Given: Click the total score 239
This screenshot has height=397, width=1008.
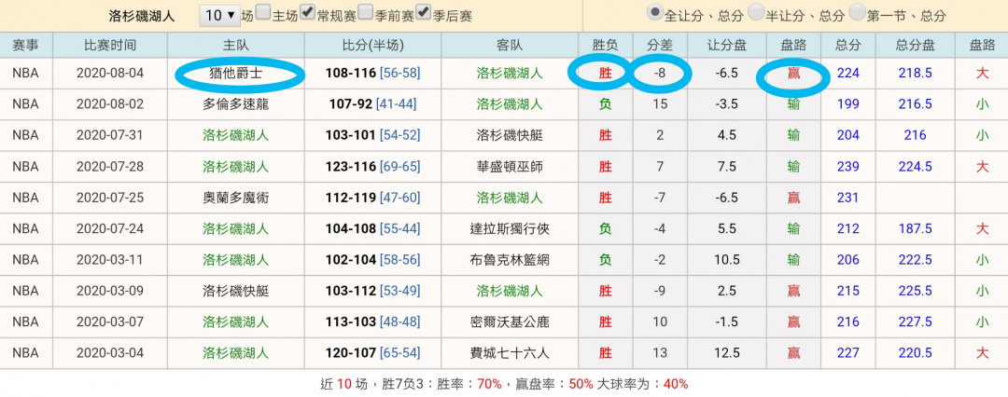Looking at the screenshot, I should [847, 167].
